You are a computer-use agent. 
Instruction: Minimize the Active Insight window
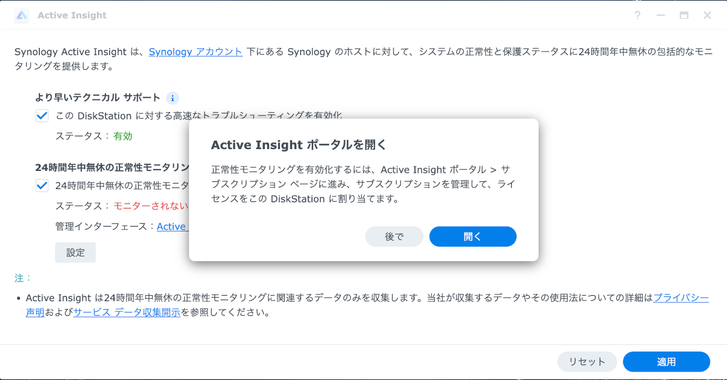coord(661,15)
